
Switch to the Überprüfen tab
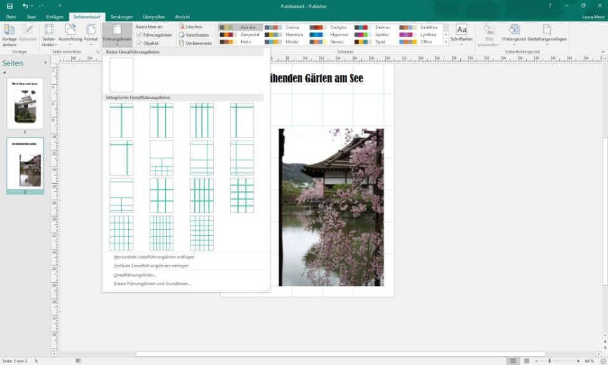[154, 16]
